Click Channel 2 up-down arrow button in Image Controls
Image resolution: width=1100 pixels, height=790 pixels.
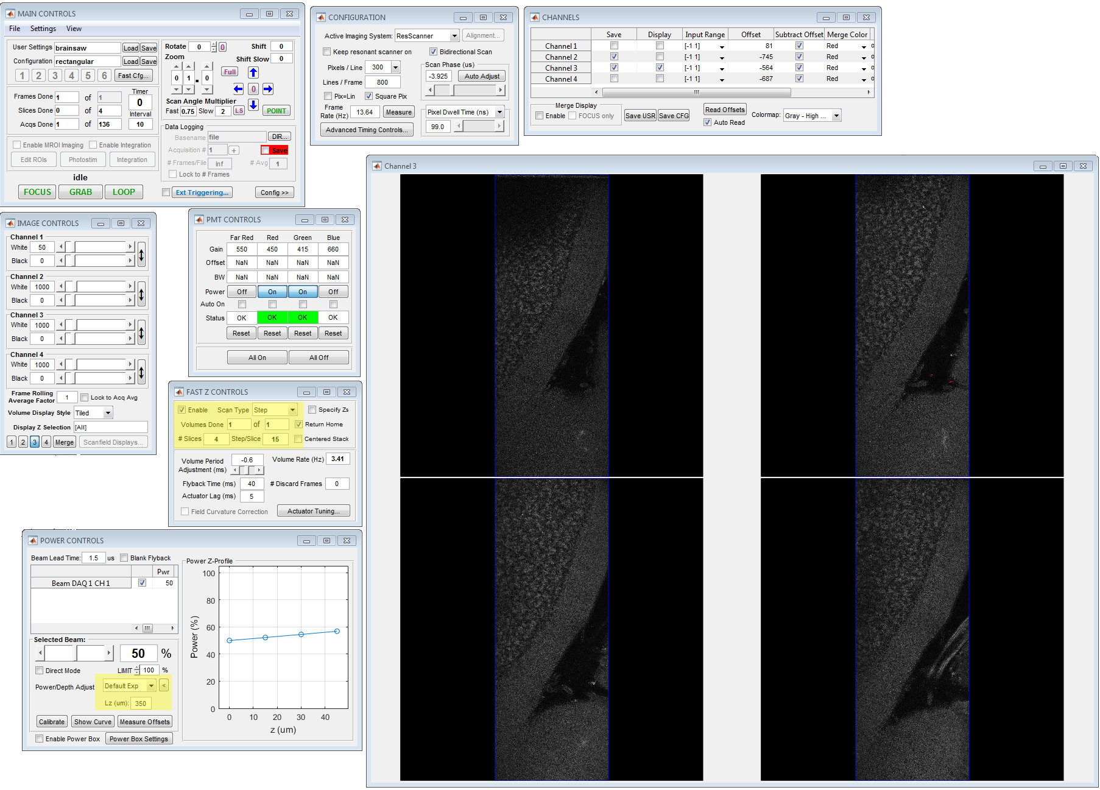click(141, 294)
